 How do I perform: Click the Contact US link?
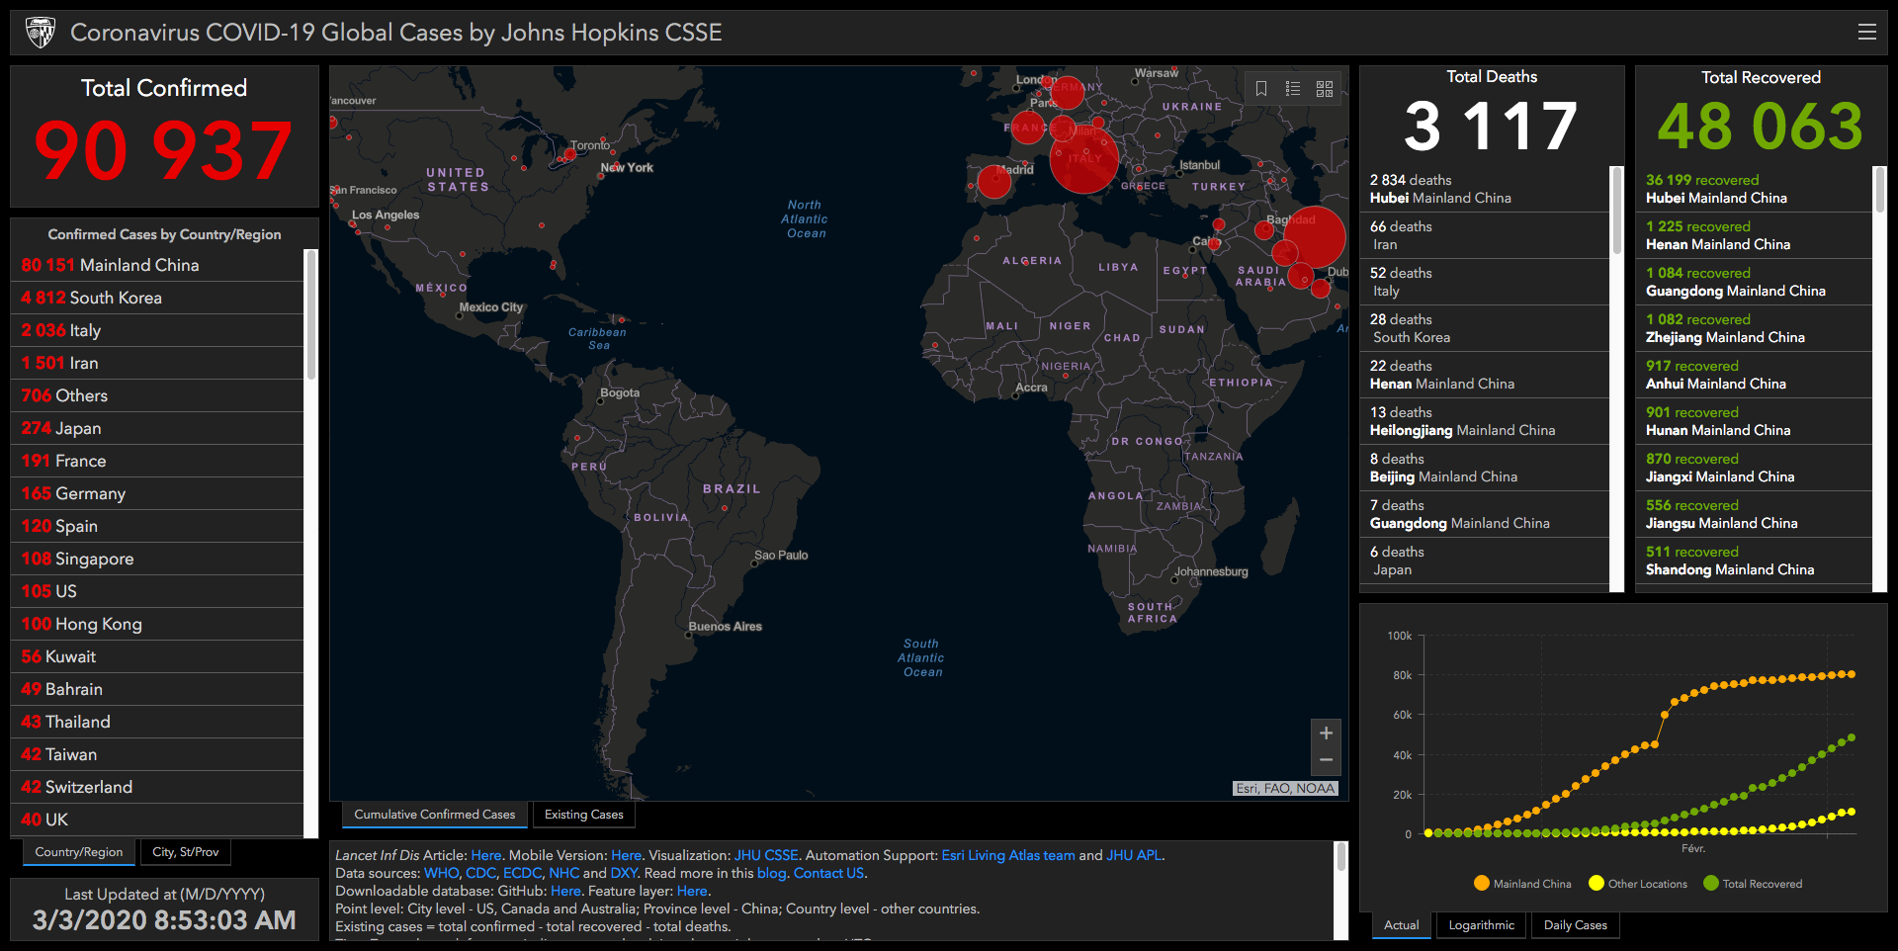[x=828, y=873]
